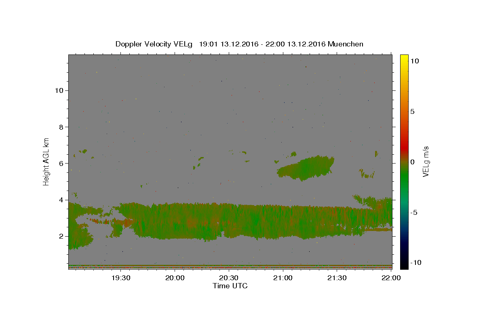485x323 pixels.
Task: Click the 2 km height tick label
Action: [x=61, y=236]
